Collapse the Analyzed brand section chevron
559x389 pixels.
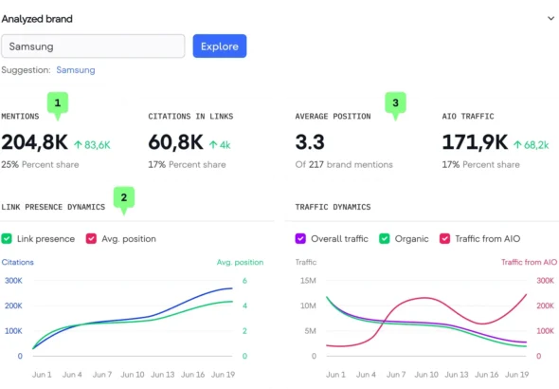pyautogui.click(x=550, y=18)
